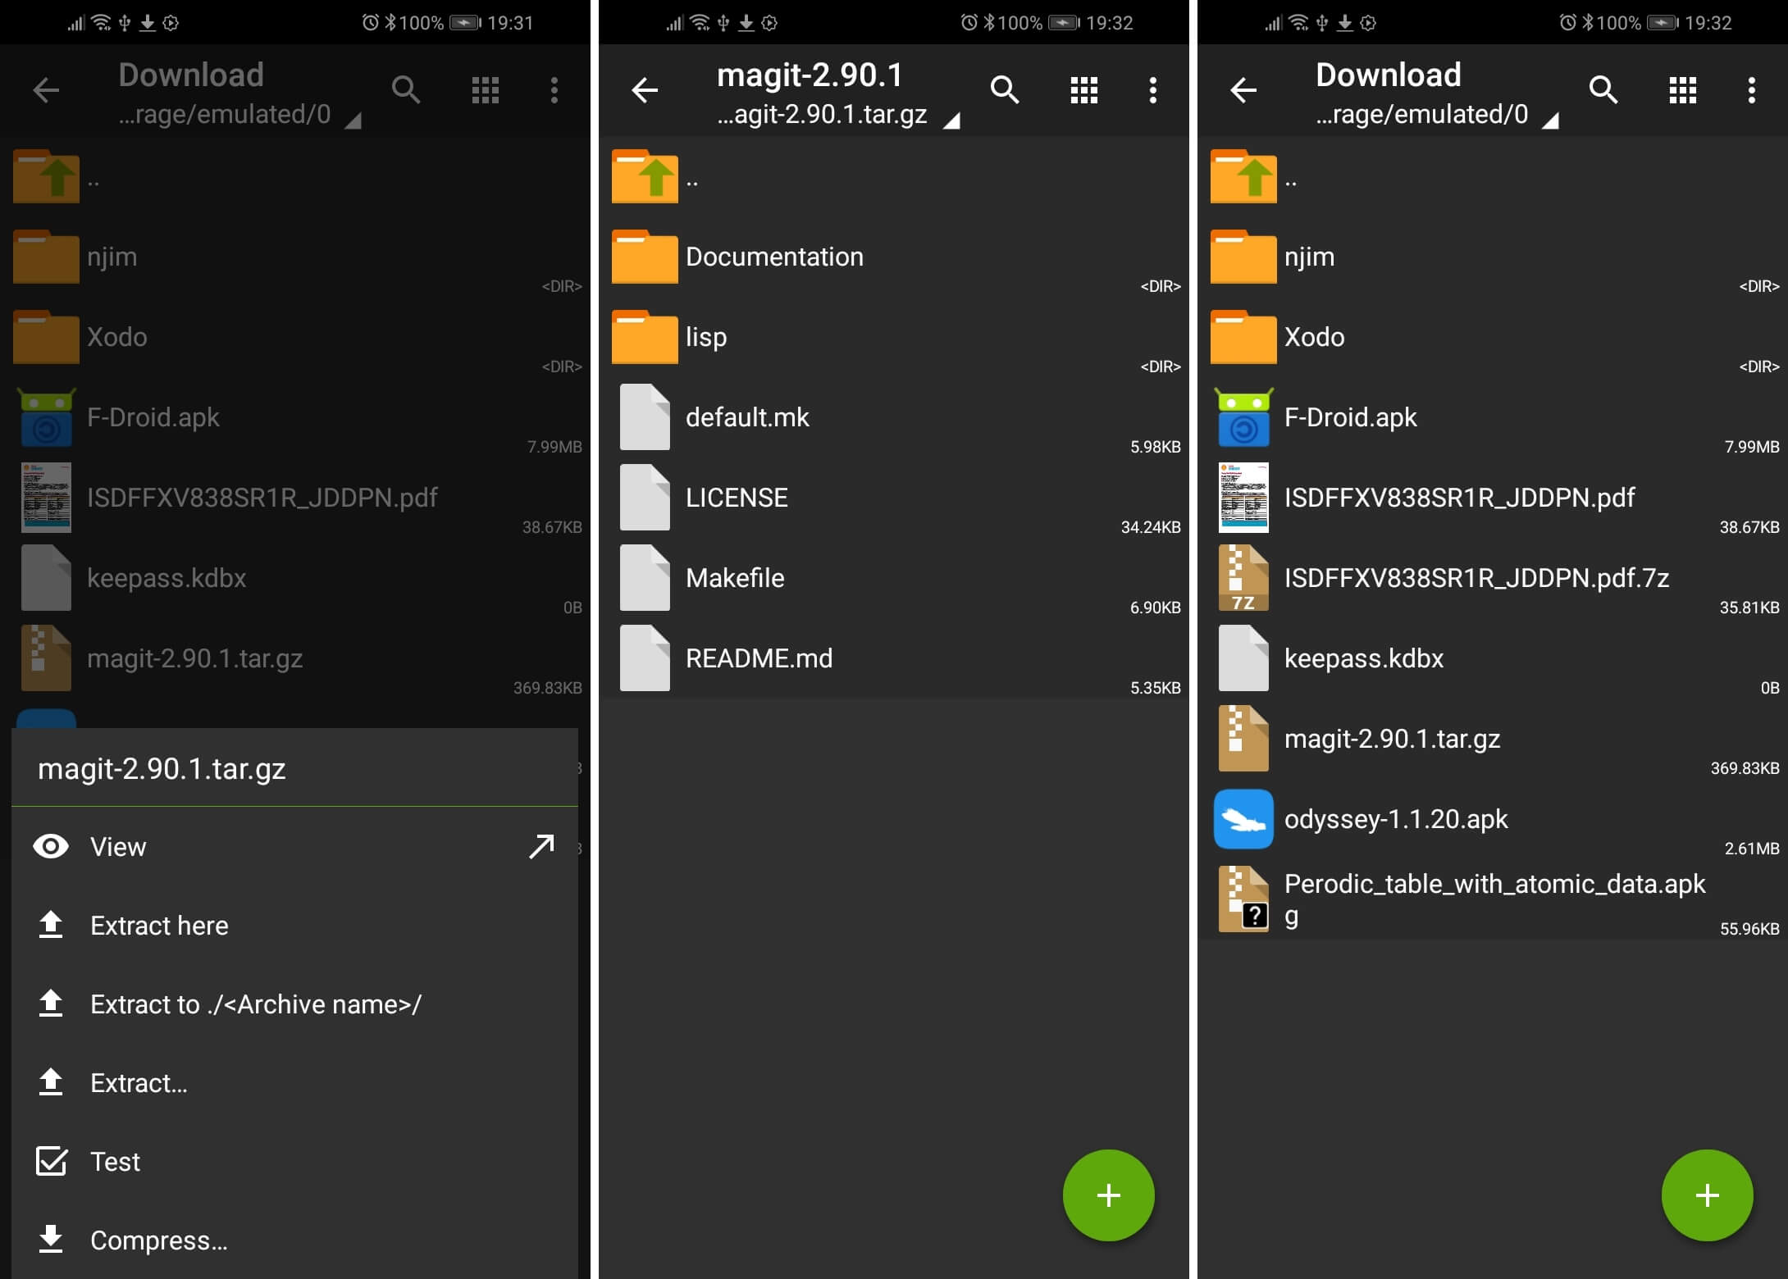The image size is (1788, 1279).
Task: Open search in the archive view
Action: (1005, 90)
